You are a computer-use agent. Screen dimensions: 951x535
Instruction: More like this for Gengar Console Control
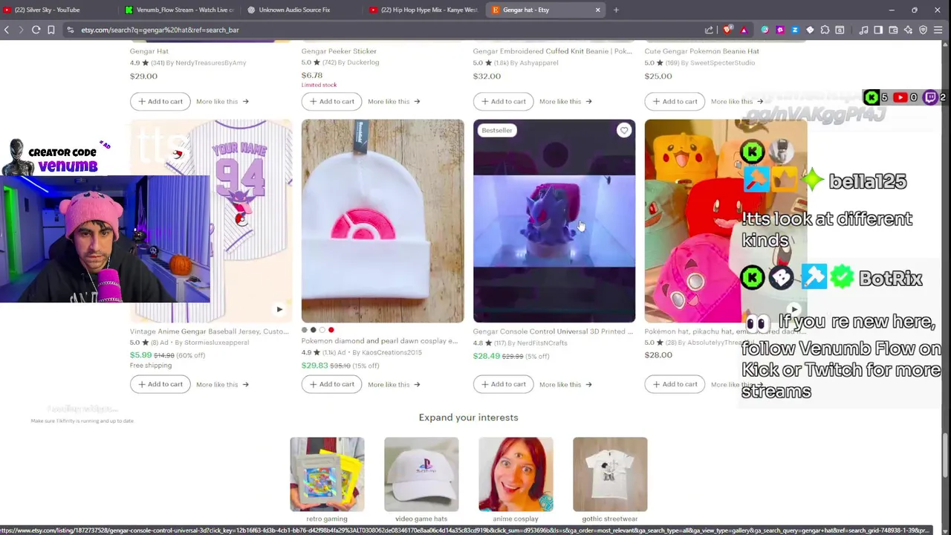coord(565,384)
